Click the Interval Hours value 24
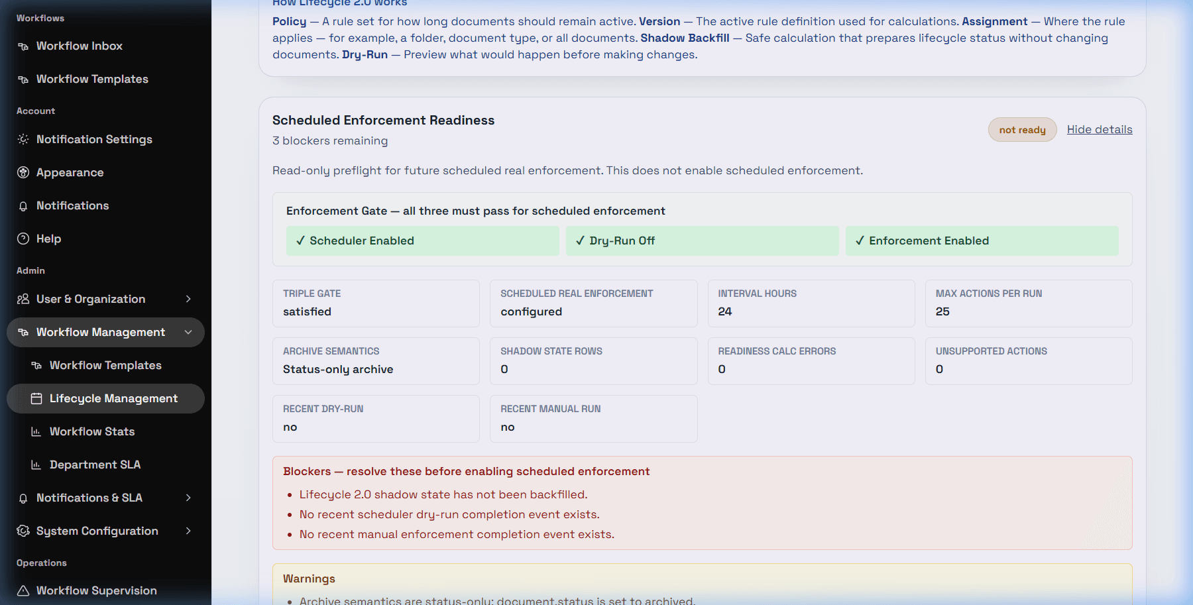The width and height of the screenshot is (1193, 605). [x=725, y=311]
